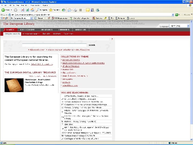
Task: Click the page vertical scrollbar down arrow
Action: coord(191,139)
